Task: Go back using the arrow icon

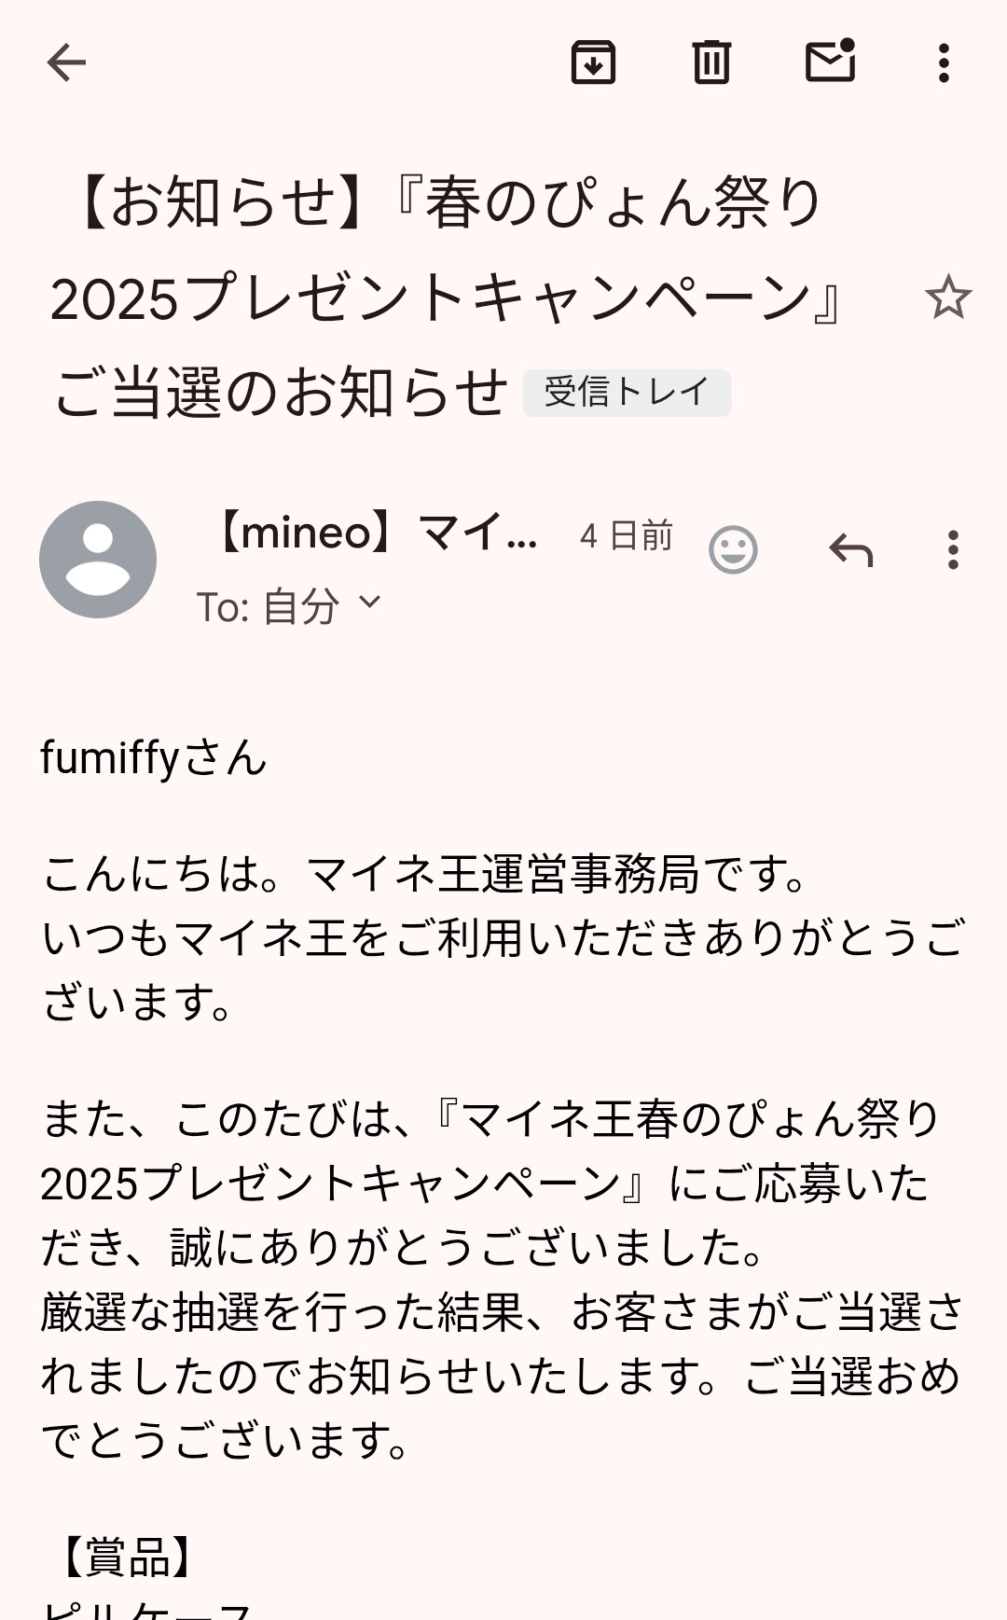Action: click(x=66, y=63)
